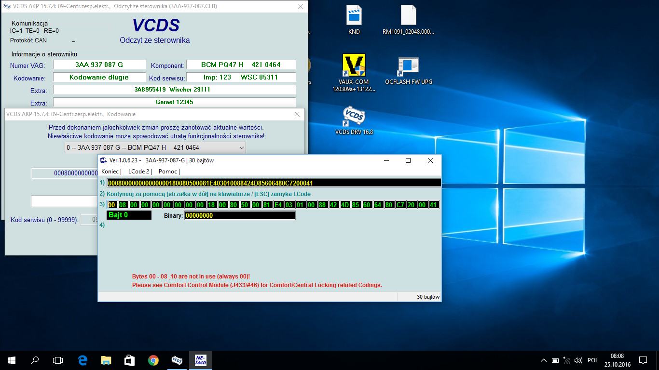Maximize the LCode window
Image resolution: width=659 pixels, height=370 pixels.
point(408,160)
